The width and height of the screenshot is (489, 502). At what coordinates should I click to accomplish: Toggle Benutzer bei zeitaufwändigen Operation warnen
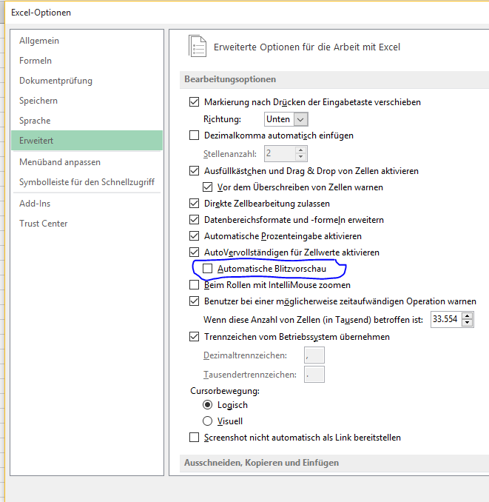click(x=194, y=301)
